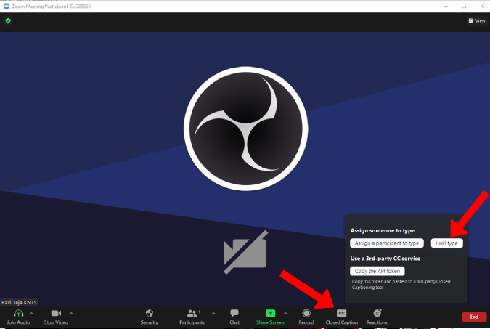Viewport: 490px width, 329px height.
Task: Click Assign a participant to type
Action: point(387,243)
